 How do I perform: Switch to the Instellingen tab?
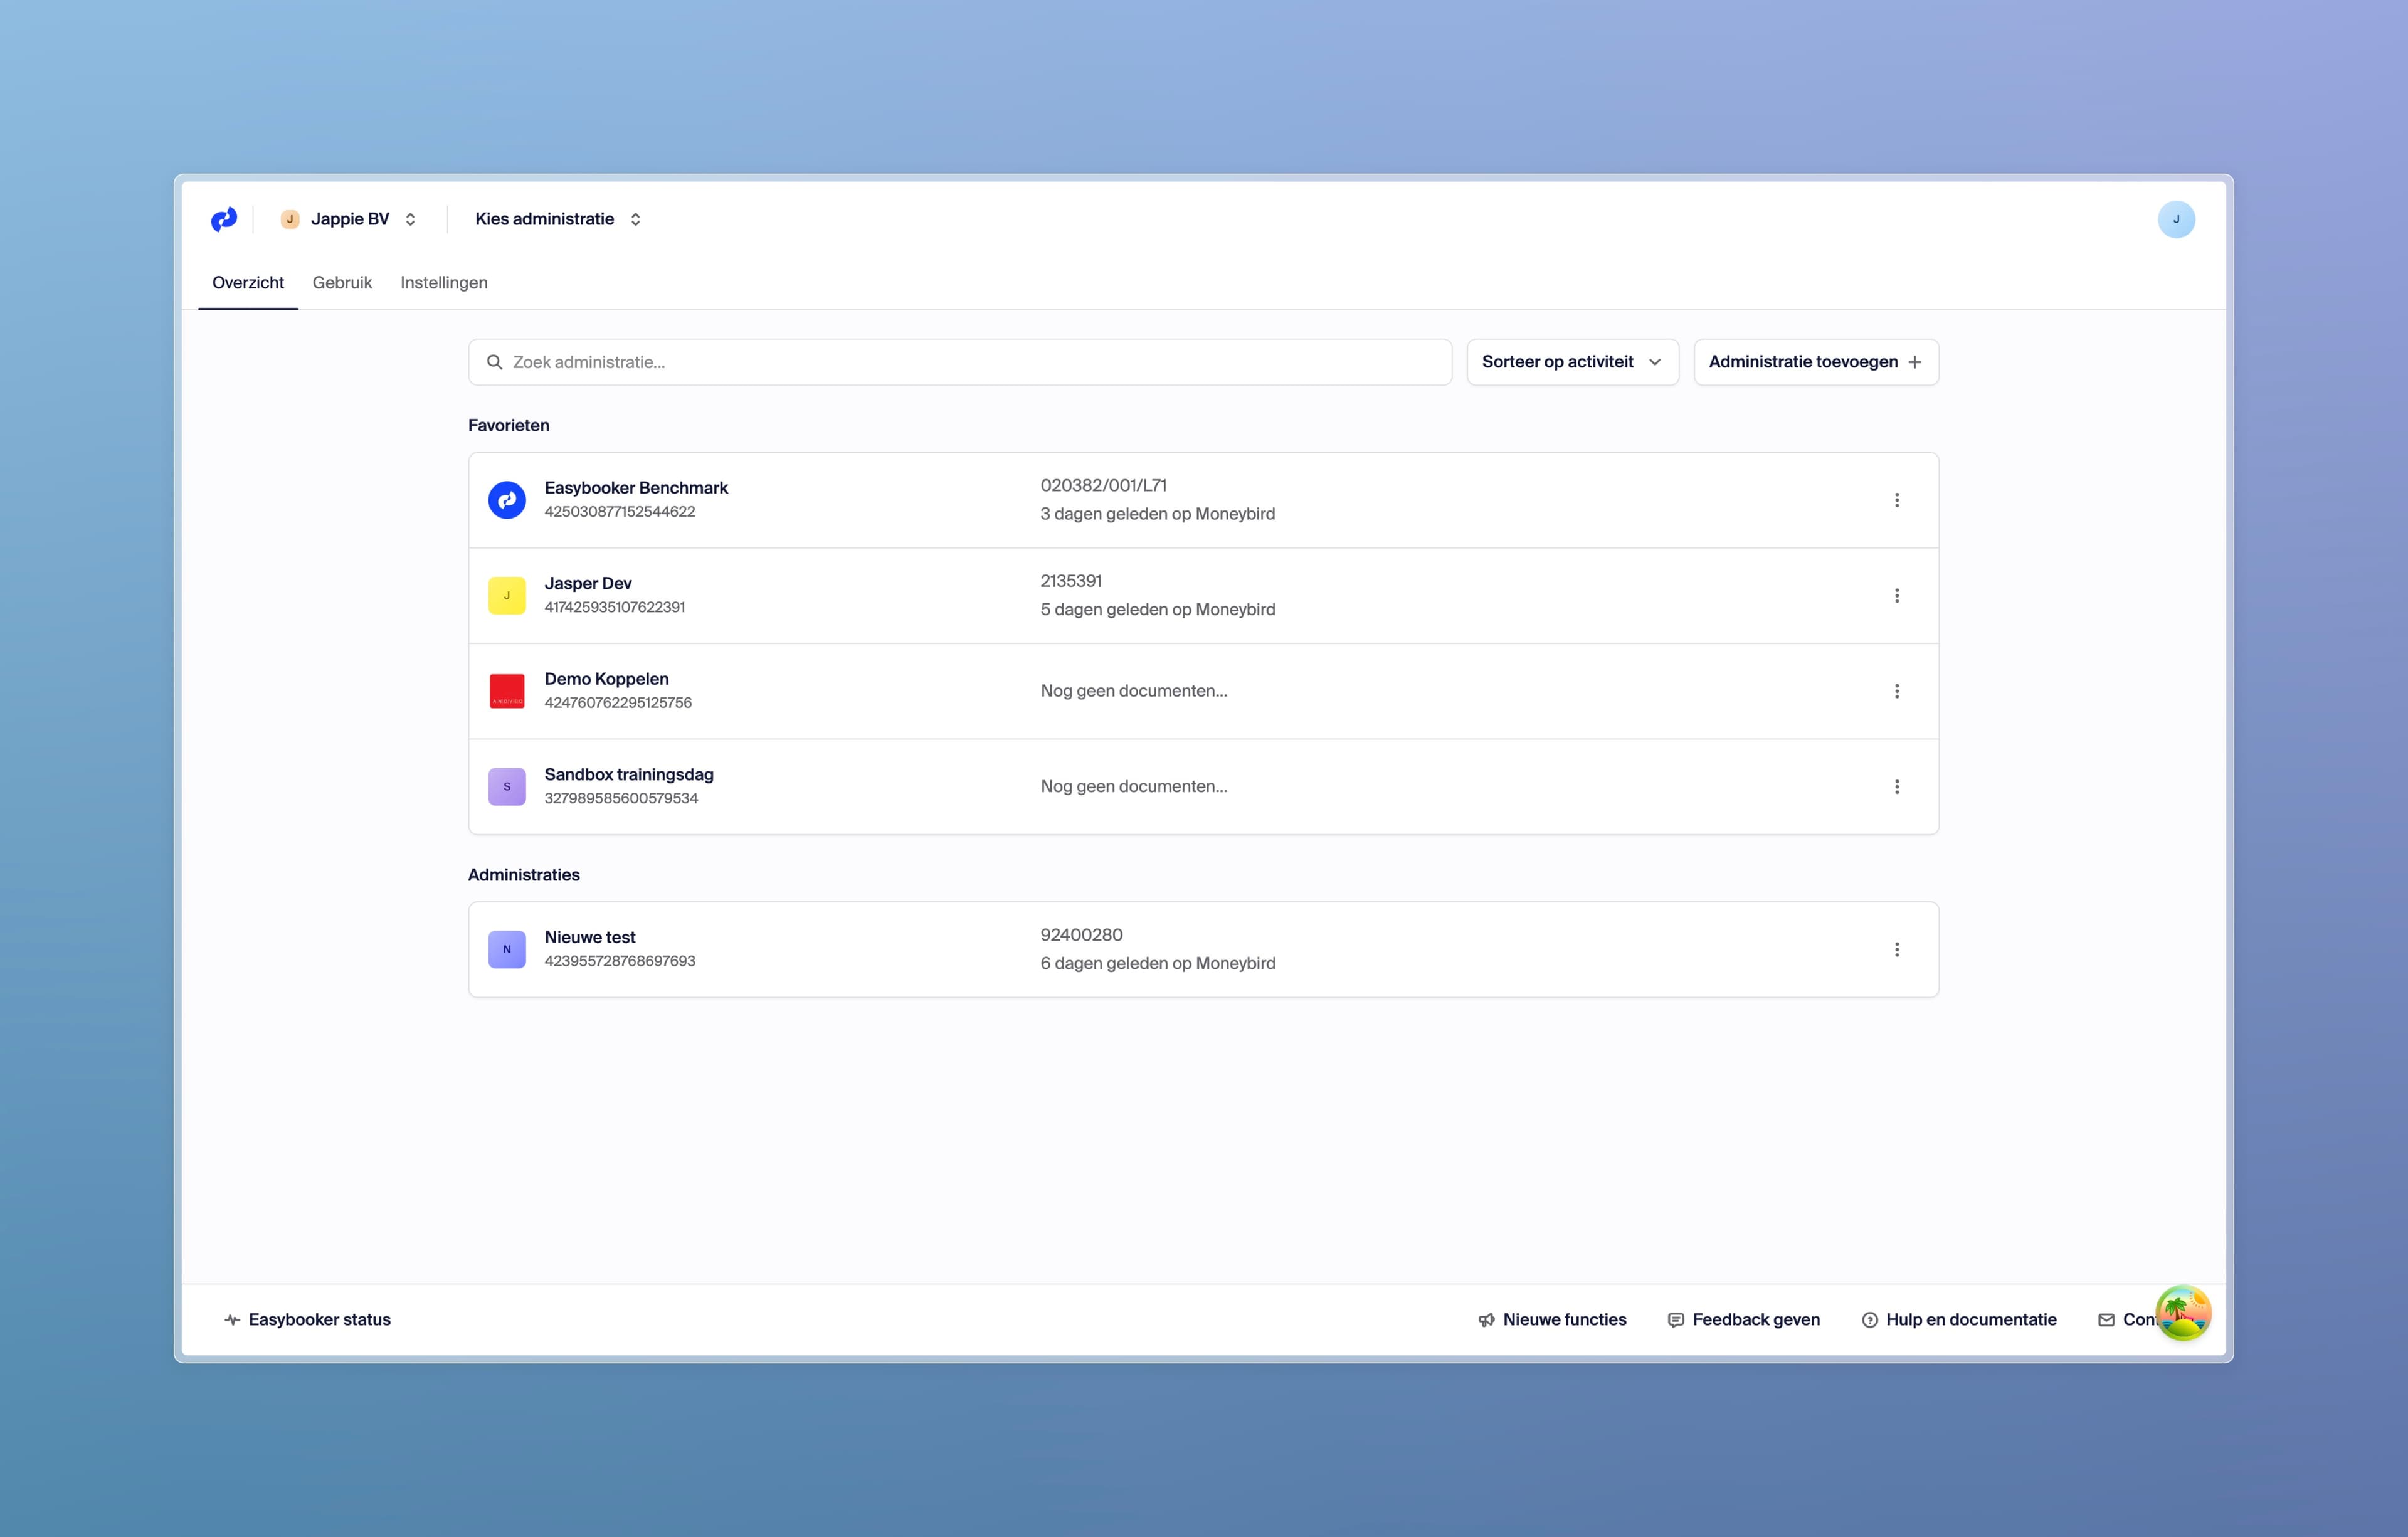click(x=444, y=283)
